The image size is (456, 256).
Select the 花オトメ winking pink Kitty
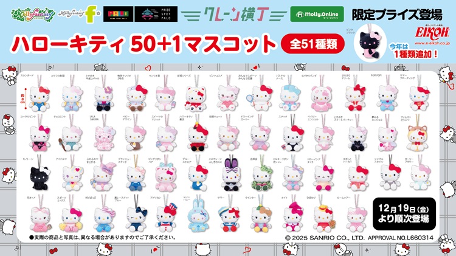click(41, 219)
